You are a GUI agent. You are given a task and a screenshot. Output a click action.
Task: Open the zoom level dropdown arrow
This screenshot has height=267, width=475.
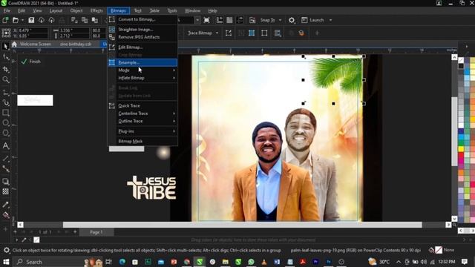(197, 20)
